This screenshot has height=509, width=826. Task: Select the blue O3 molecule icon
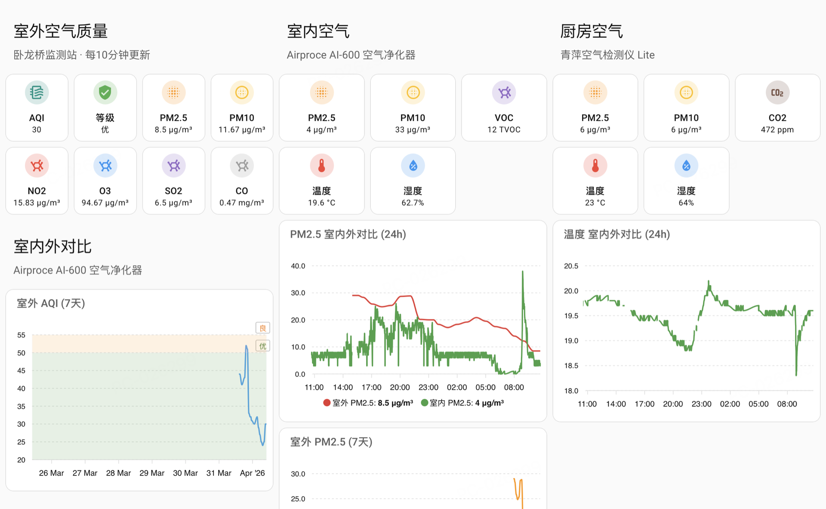[x=105, y=165]
